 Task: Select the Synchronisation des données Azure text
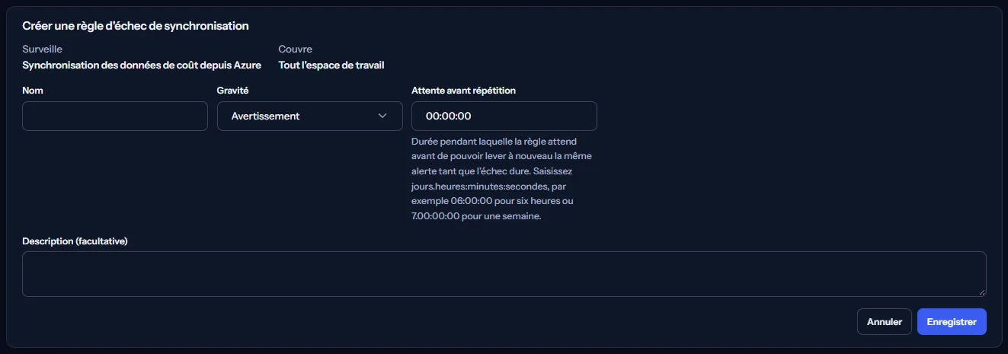[142, 65]
